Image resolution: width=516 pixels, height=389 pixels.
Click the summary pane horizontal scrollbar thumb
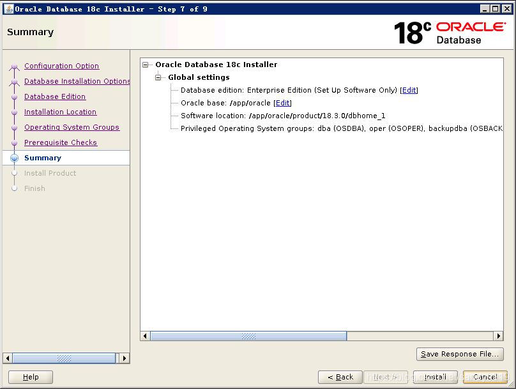[248, 336]
